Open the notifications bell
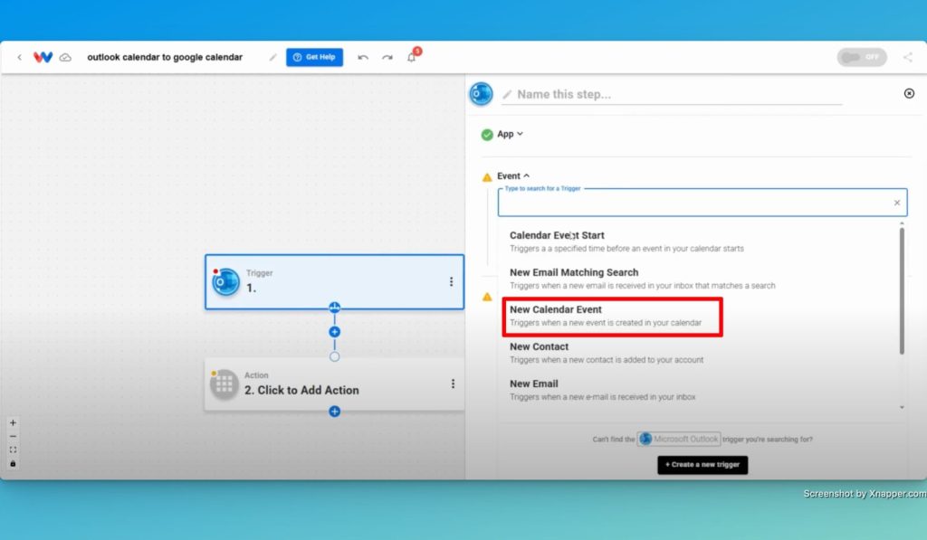 [412, 57]
